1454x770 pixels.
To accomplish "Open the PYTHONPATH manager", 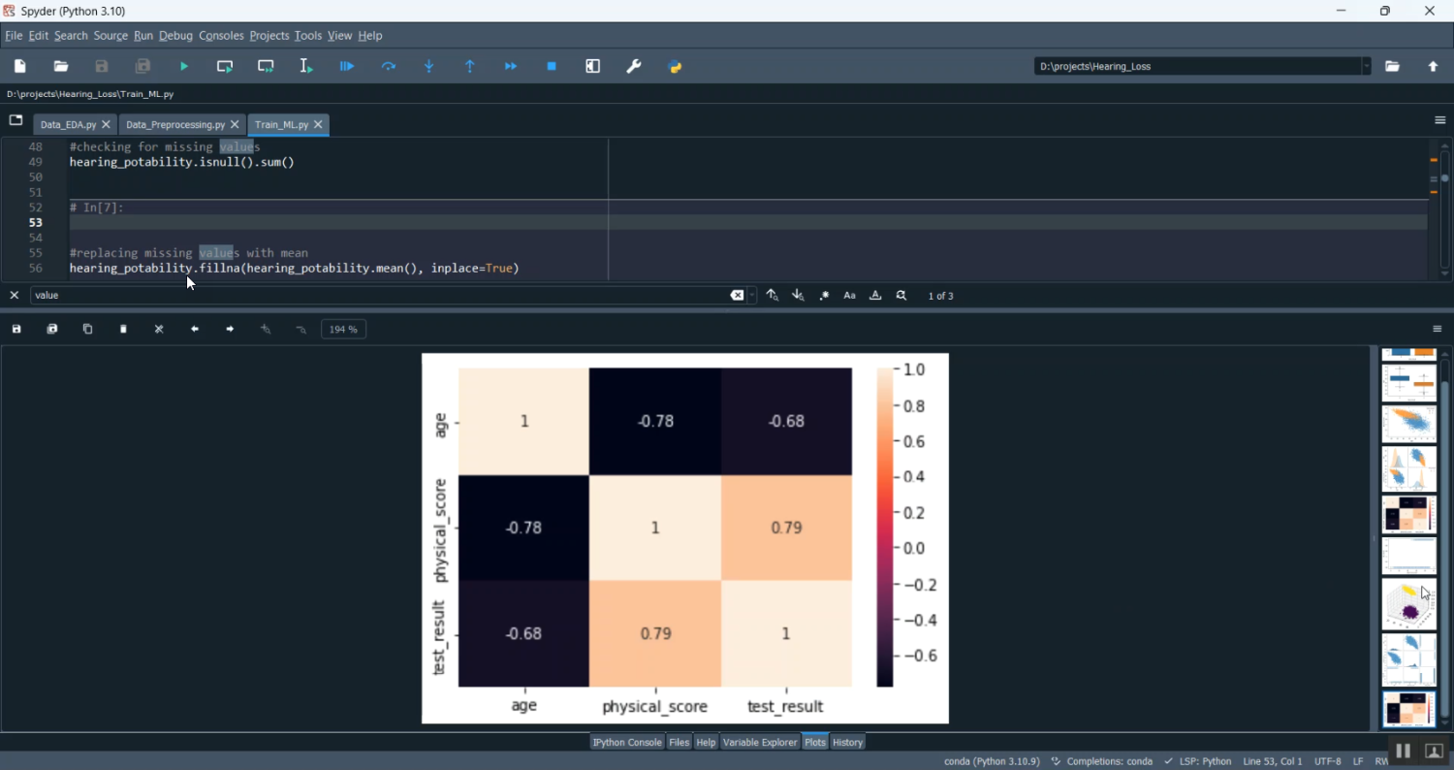I will [676, 66].
